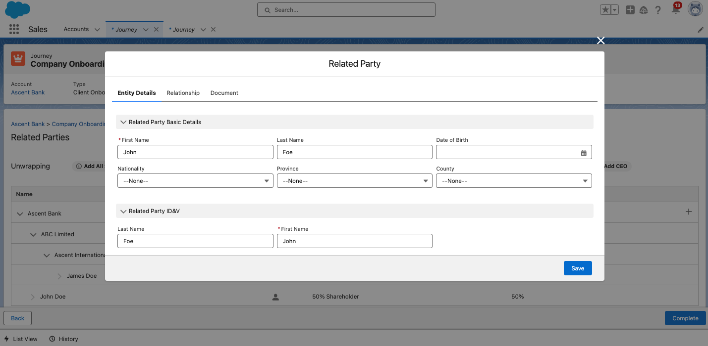Image resolution: width=708 pixels, height=346 pixels.
Task: Collapse the Related Party ID&V section
Action: tap(124, 211)
